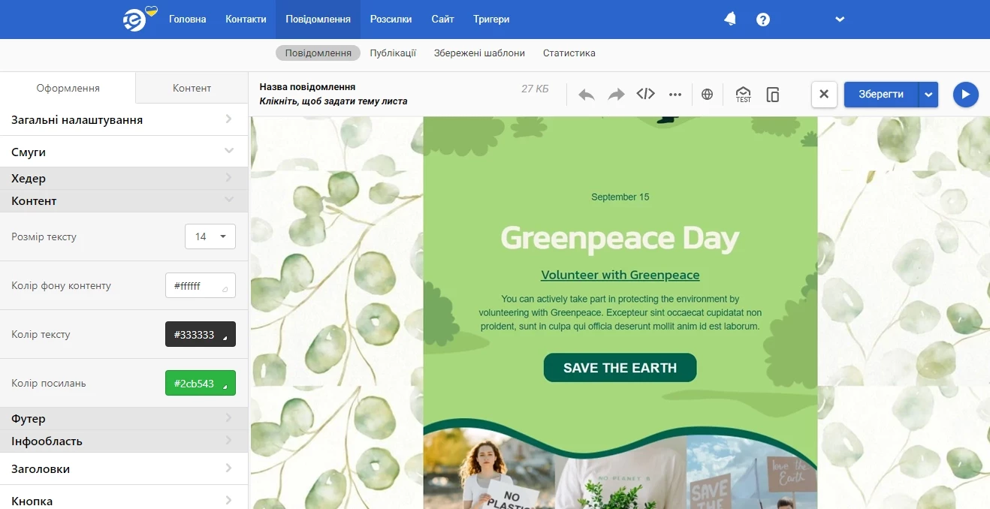Image resolution: width=990 pixels, height=509 pixels.
Task: Switch to the Публікації sub-tab
Action: (393, 53)
